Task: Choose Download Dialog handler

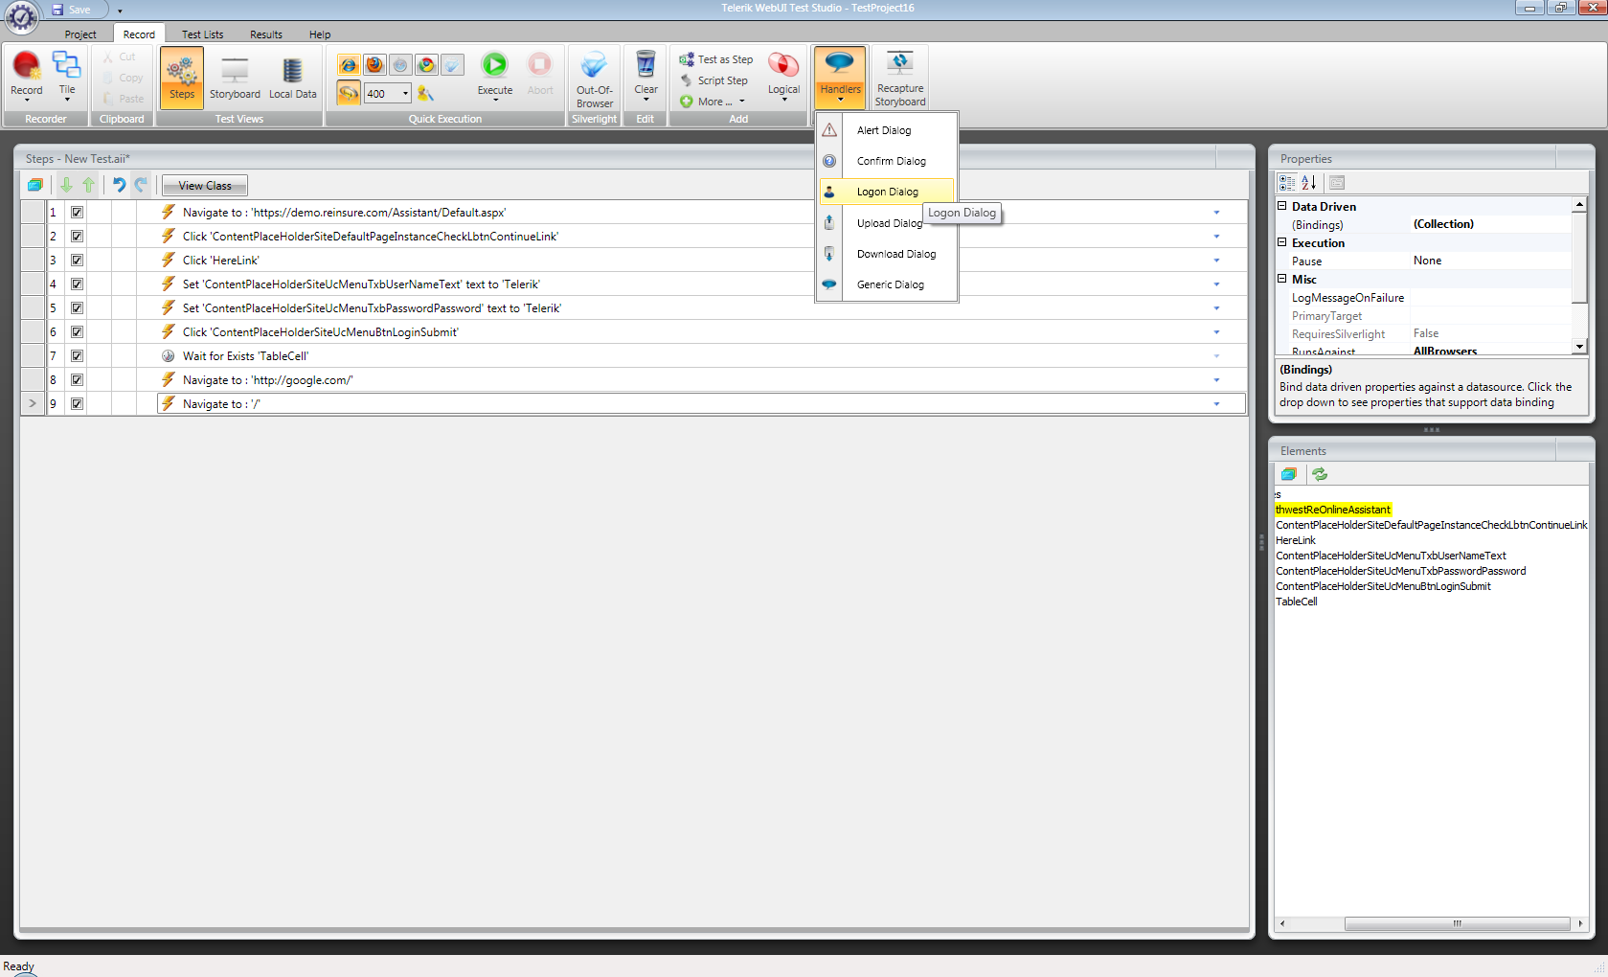Action: click(887, 254)
